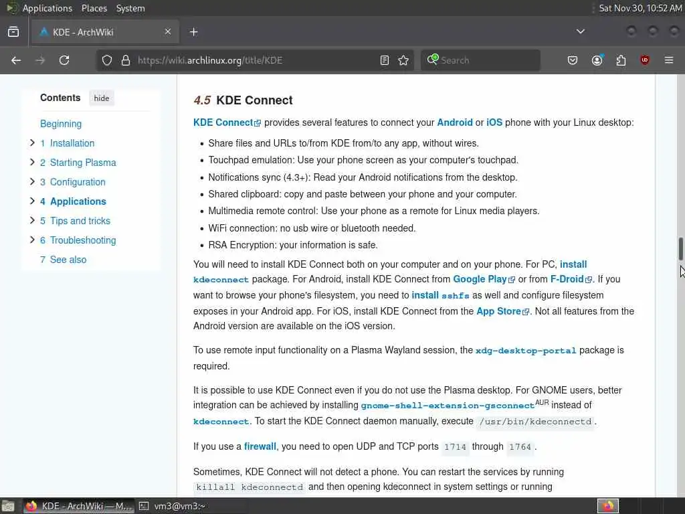
Task: Toggle reader view
Action: 385,60
